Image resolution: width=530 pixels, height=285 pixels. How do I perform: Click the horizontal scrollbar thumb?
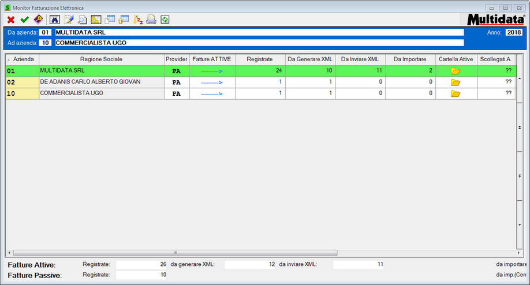[x=175, y=253]
